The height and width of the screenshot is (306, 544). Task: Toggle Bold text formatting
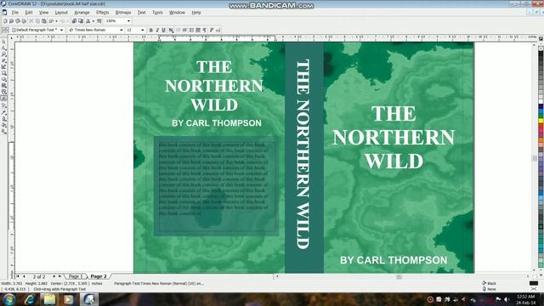[x=151, y=31]
